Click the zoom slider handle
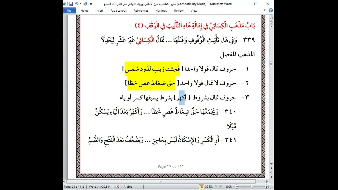338x190 pixels. tap(252, 187)
